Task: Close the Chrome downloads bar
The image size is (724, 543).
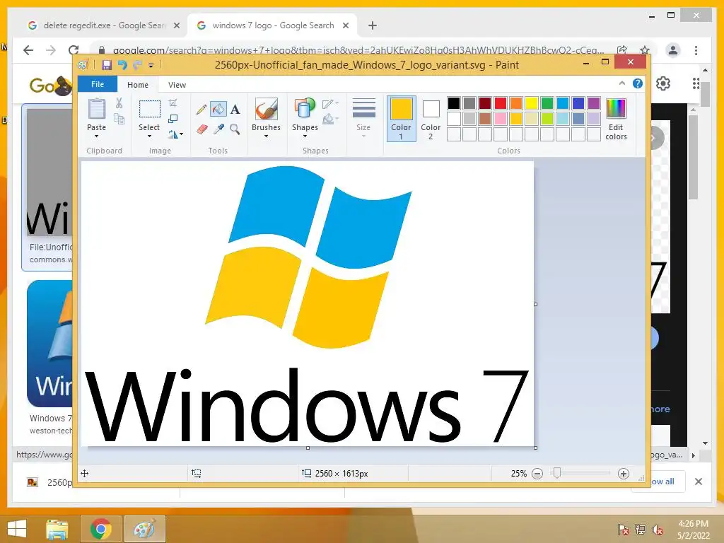Action: [x=699, y=481]
